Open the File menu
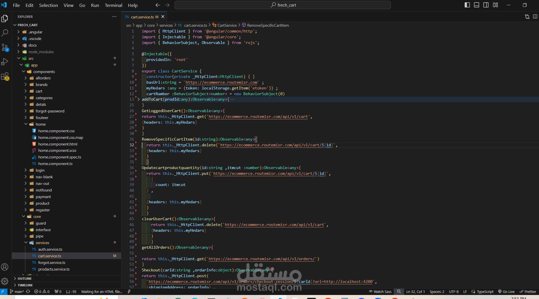Screen dimensions: 539x299 (x=16, y=5)
